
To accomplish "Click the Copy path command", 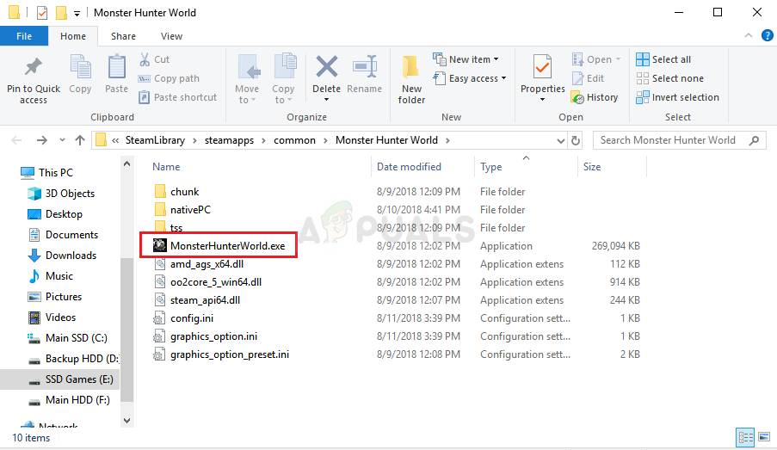I will click(169, 78).
